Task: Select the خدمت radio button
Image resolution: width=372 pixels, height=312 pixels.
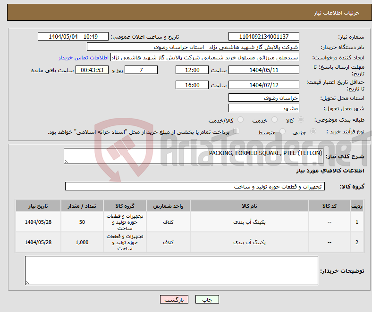Action: (274, 120)
